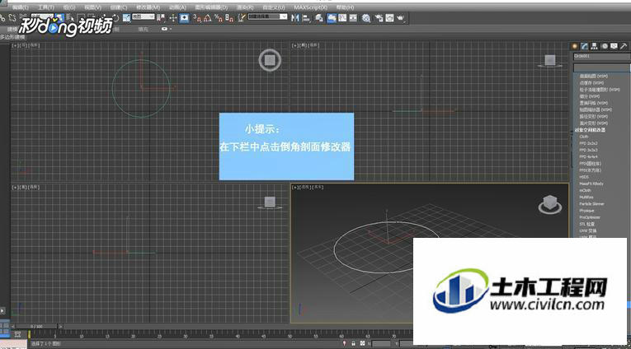Switch to Display command panel tab

(614, 46)
